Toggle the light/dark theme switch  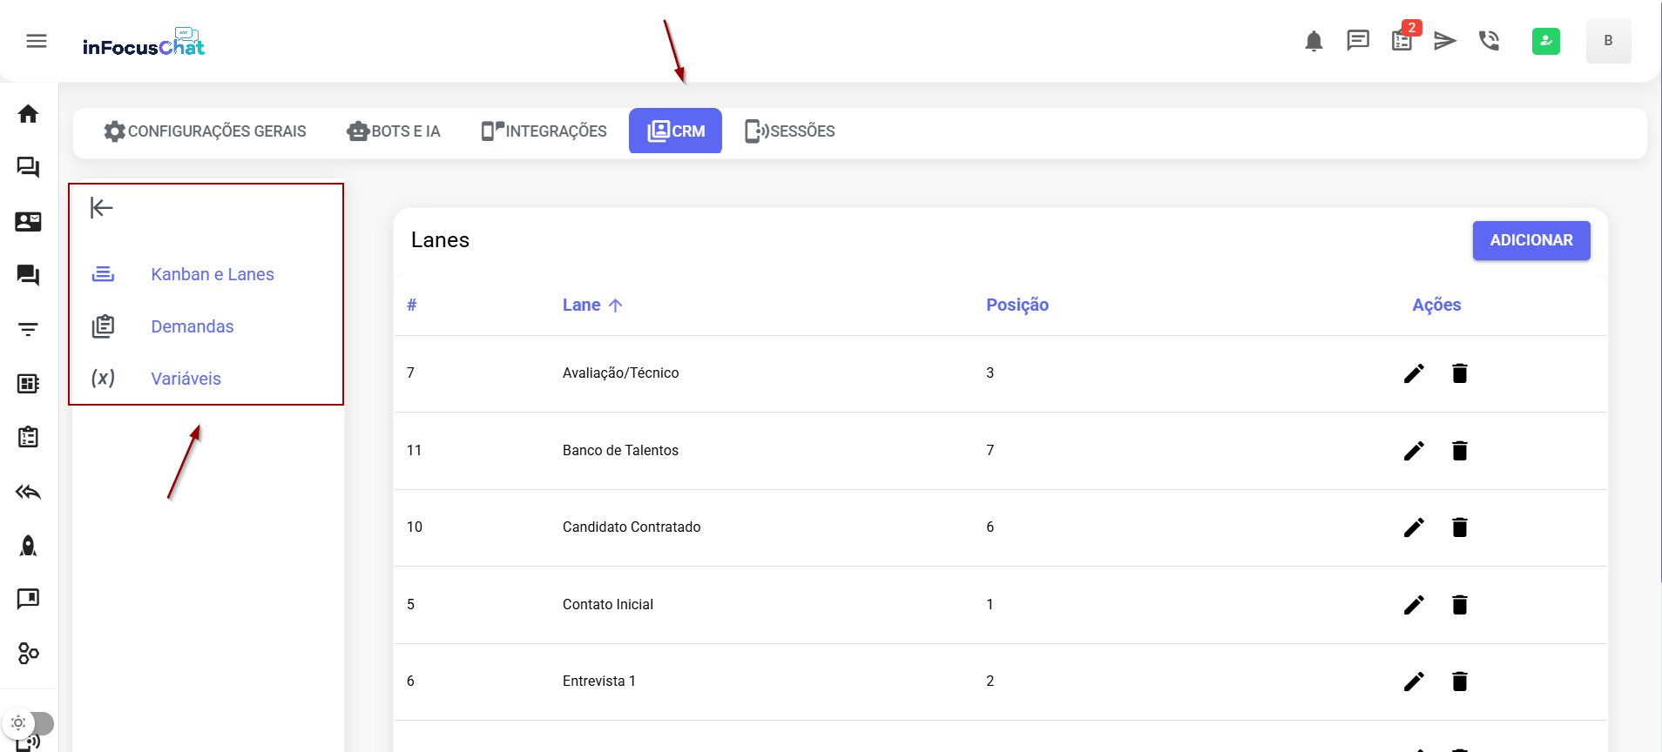[x=29, y=722]
